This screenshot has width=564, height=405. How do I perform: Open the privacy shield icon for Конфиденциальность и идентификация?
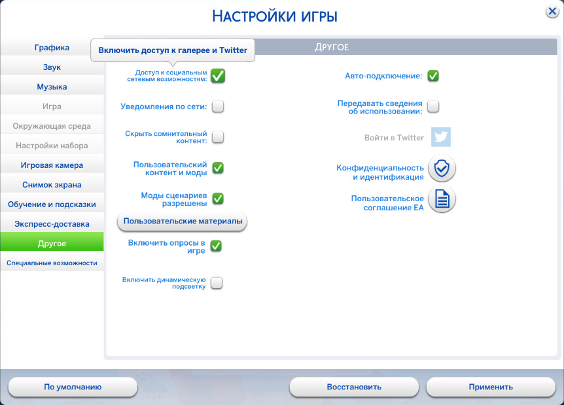point(442,169)
